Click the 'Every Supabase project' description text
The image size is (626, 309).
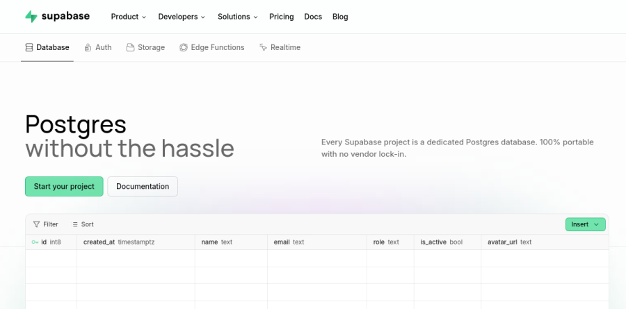[x=458, y=148]
